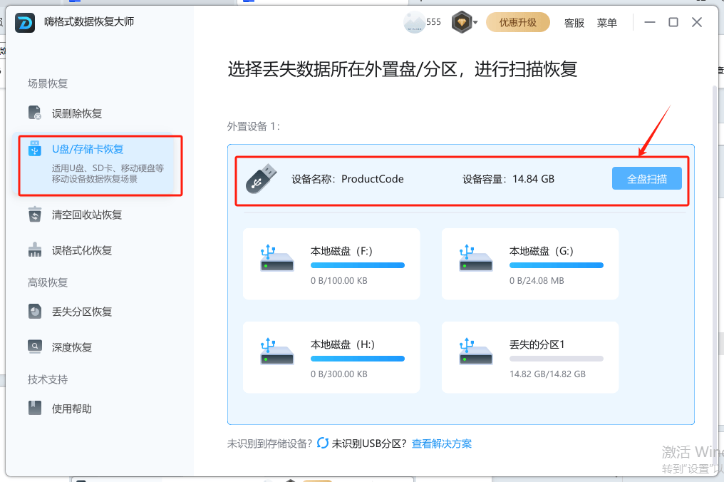
Task: Click the format brush icon
Action: click(35, 250)
